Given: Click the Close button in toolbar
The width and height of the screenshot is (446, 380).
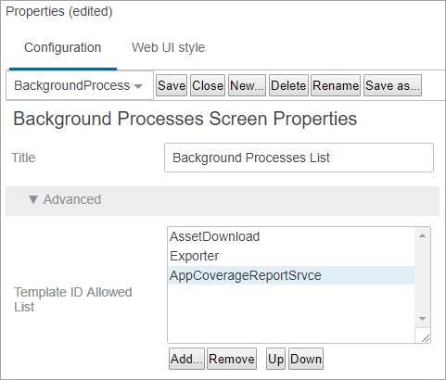Looking at the screenshot, I should tap(208, 85).
